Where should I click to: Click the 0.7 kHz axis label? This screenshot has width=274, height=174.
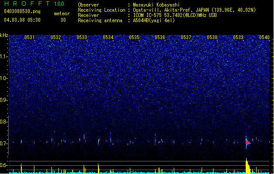(x=4, y=144)
